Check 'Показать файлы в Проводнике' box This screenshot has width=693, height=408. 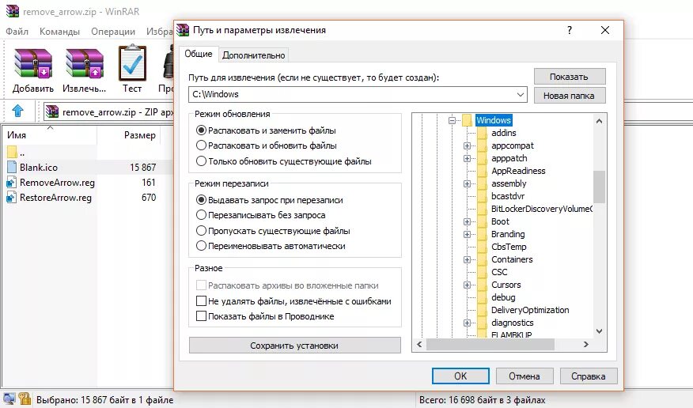point(201,316)
